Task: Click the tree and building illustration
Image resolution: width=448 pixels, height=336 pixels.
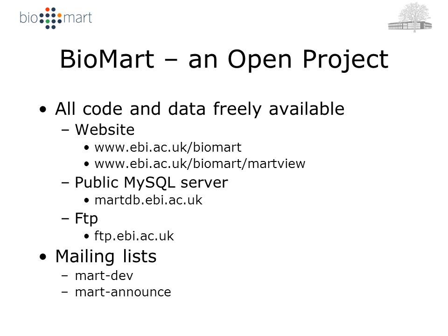Action: [410, 17]
